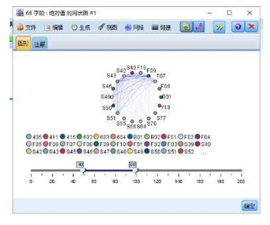Open the 链接 (Links) menu
This screenshot has height=225, width=270.
click(161, 27)
